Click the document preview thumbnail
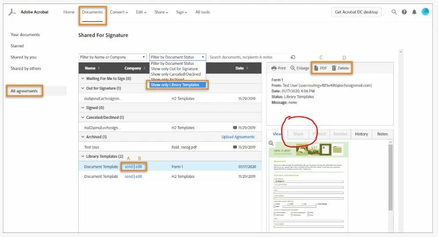 click(x=309, y=188)
